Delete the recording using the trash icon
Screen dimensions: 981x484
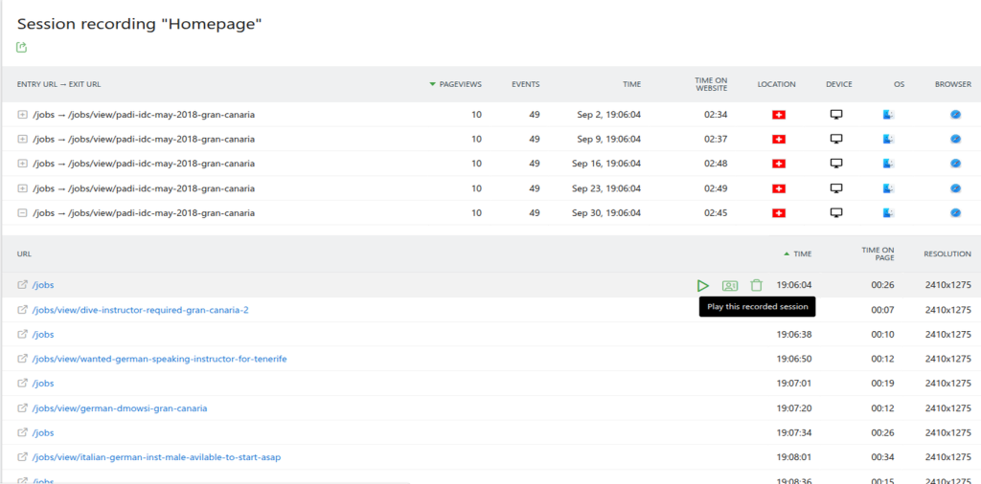(757, 285)
